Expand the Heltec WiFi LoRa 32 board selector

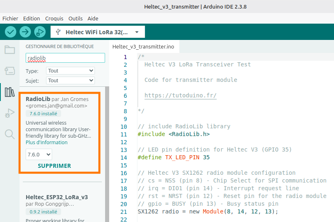click(98, 32)
